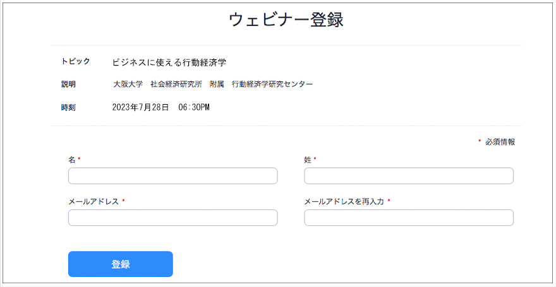This screenshot has height=287, width=556.
Task: Click the date 2023年7月28日
Action: pos(140,107)
